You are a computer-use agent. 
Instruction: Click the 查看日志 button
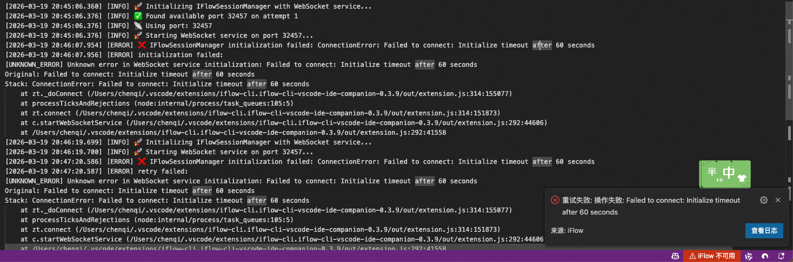pos(764,231)
